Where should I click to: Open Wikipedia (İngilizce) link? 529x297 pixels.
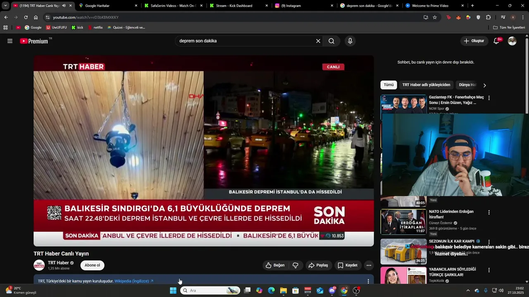click(x=134, y=281)
